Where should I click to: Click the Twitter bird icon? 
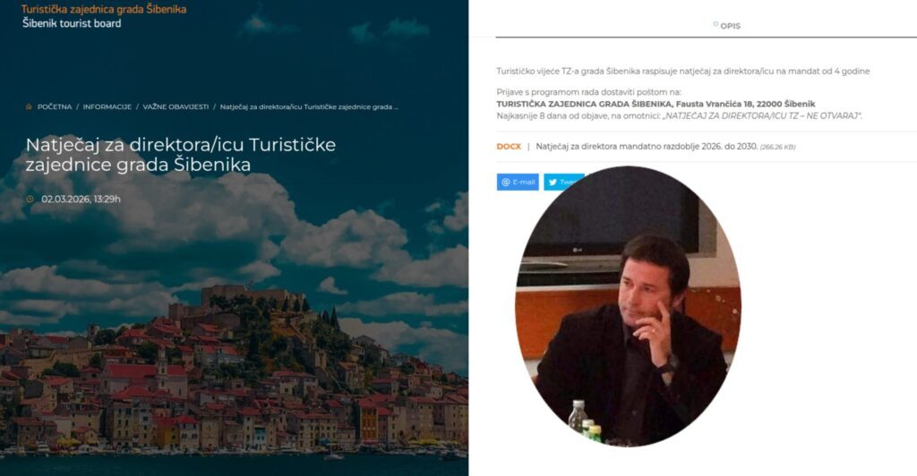553,182
